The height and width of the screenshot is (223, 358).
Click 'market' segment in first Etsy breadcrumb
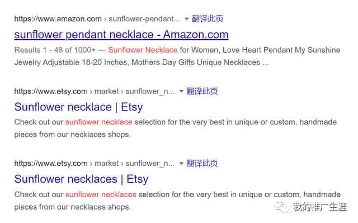[x=106, y=91]
